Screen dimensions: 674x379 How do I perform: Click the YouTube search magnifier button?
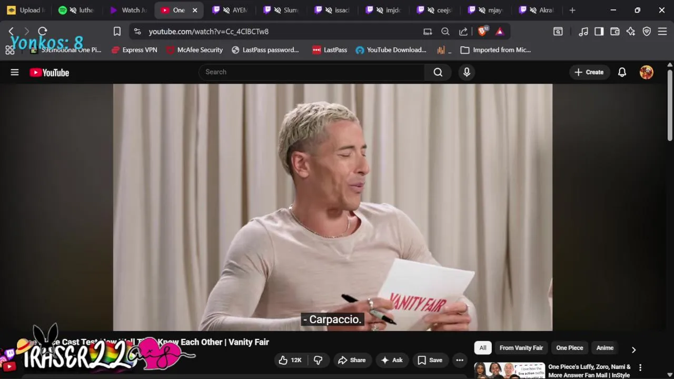(438, 72)
